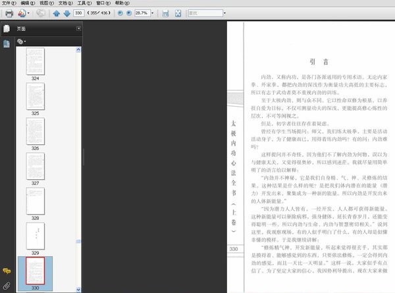Click the 引言 heading on the page
Screen dimensions: 395x293
[319, 62]
